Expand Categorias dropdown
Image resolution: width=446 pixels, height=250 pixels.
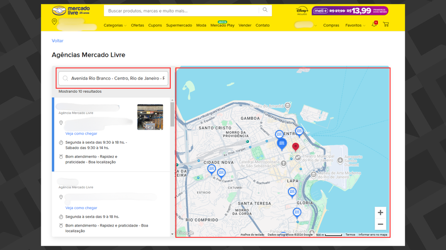point(115,25)
